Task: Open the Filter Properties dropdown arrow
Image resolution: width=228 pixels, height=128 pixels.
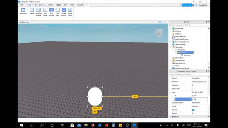Action: click(x=209, y=74)
